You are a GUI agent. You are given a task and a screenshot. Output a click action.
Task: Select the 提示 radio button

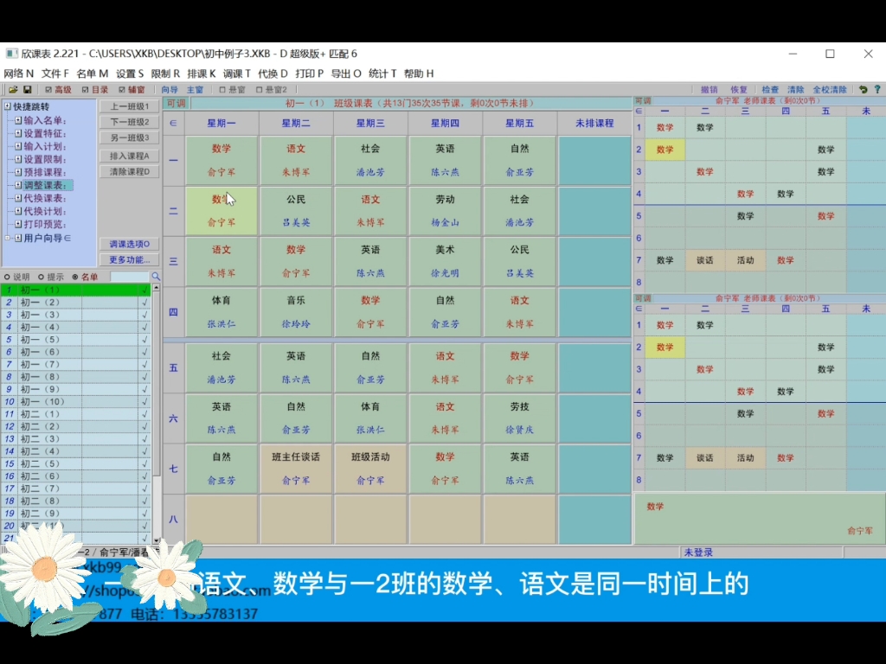point(42,277)
